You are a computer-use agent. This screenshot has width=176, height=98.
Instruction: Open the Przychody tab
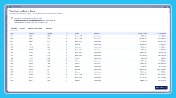click(x=48, y=28)
